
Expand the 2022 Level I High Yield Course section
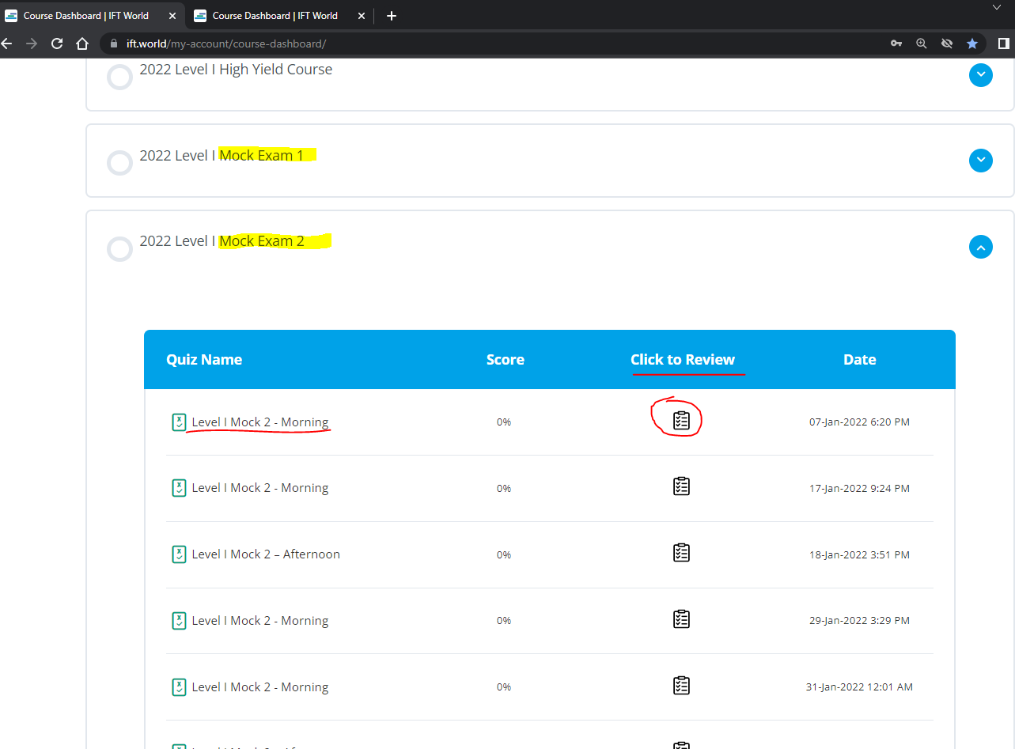pyautogui.click(x=981, y=75)
